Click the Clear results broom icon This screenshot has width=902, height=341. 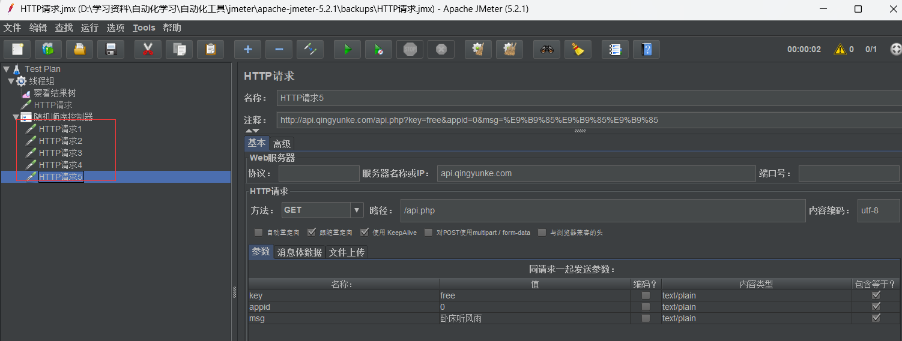[x=478, y=49]
